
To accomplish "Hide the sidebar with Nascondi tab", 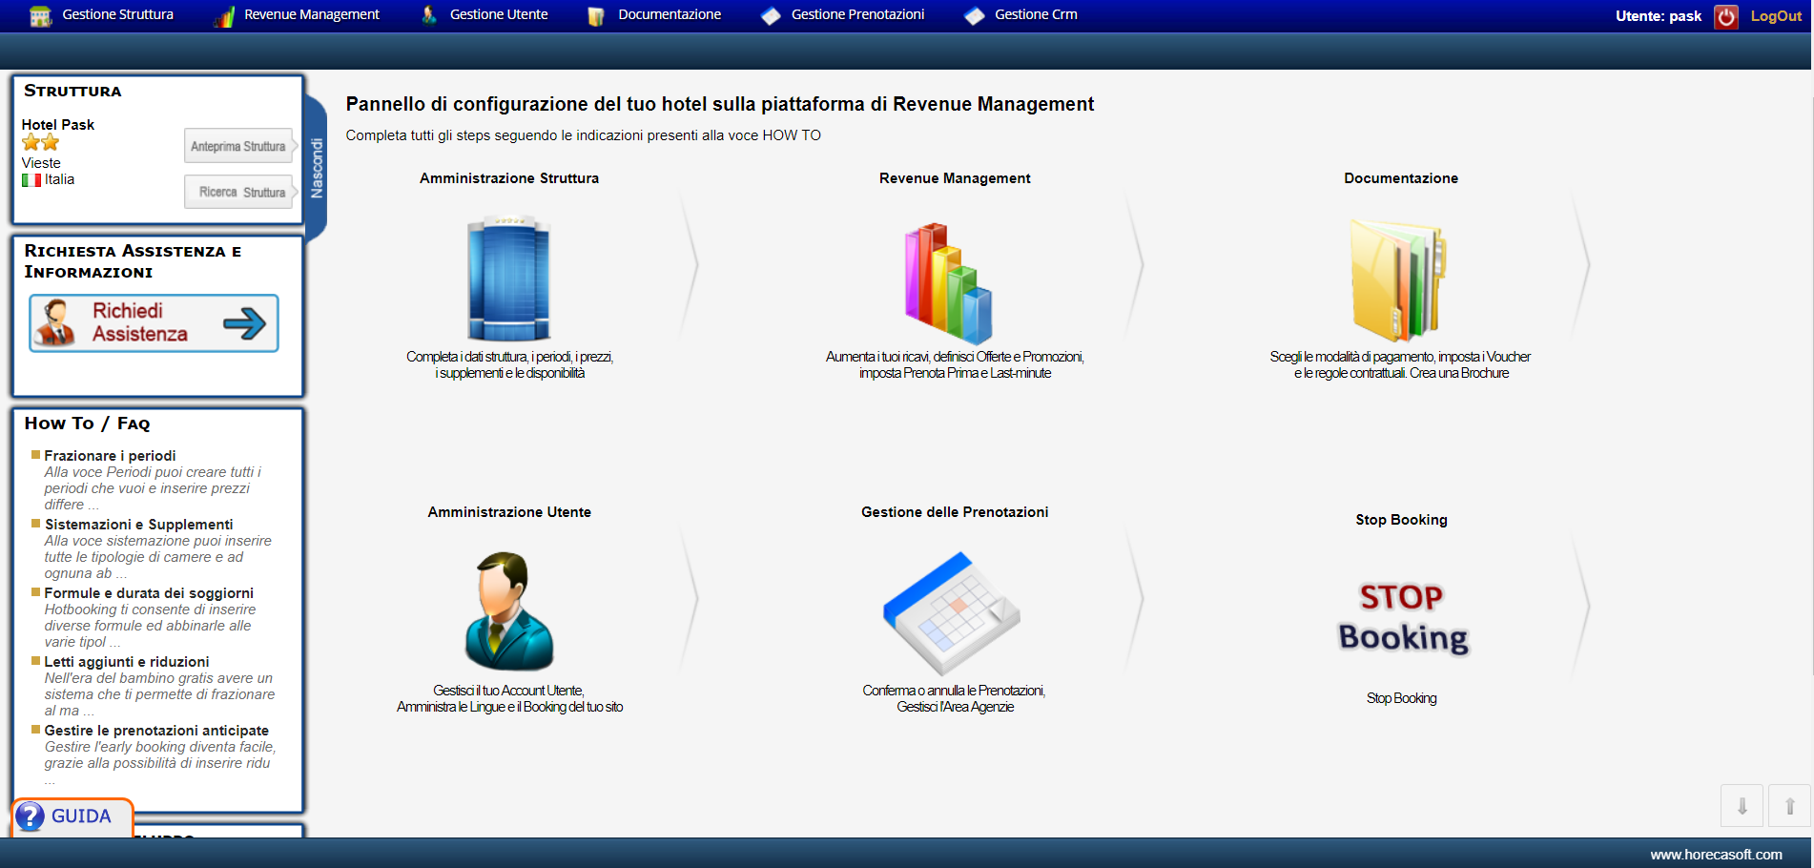I will coord(317,169).
